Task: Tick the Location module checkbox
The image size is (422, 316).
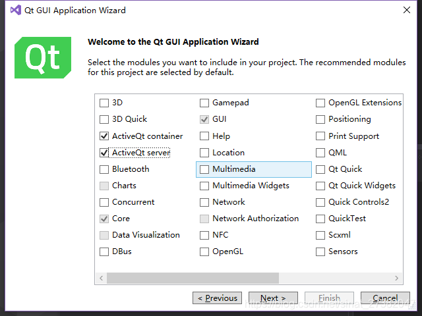Action: click(x=204, y=153)
